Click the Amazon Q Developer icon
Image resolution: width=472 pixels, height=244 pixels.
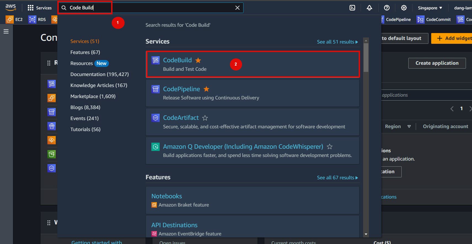coord(155,147)
